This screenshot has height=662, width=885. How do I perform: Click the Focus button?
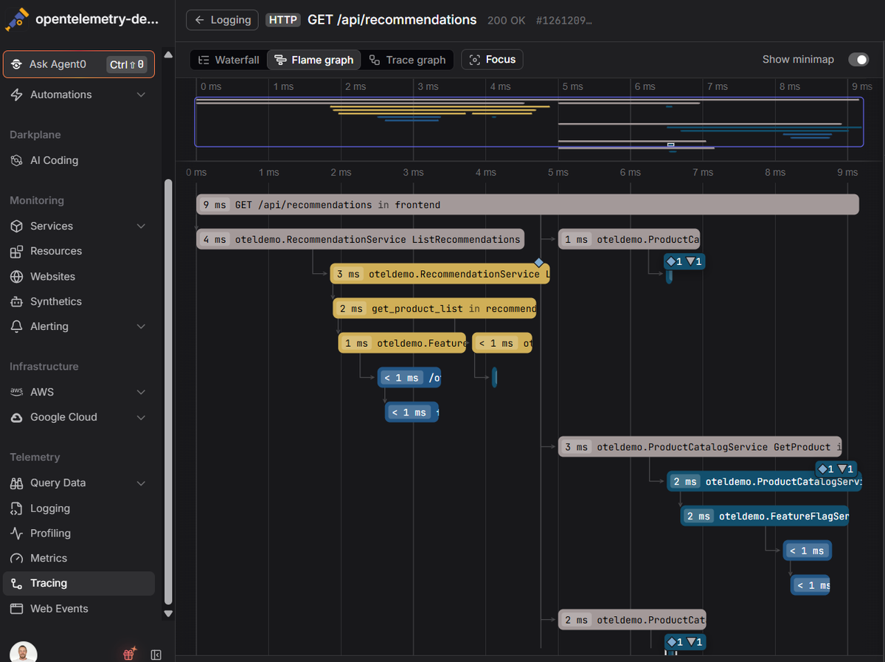point(493,60)
